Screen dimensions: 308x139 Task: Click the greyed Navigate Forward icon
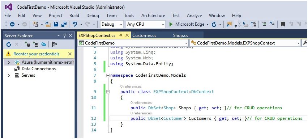(x=24, y=24)
